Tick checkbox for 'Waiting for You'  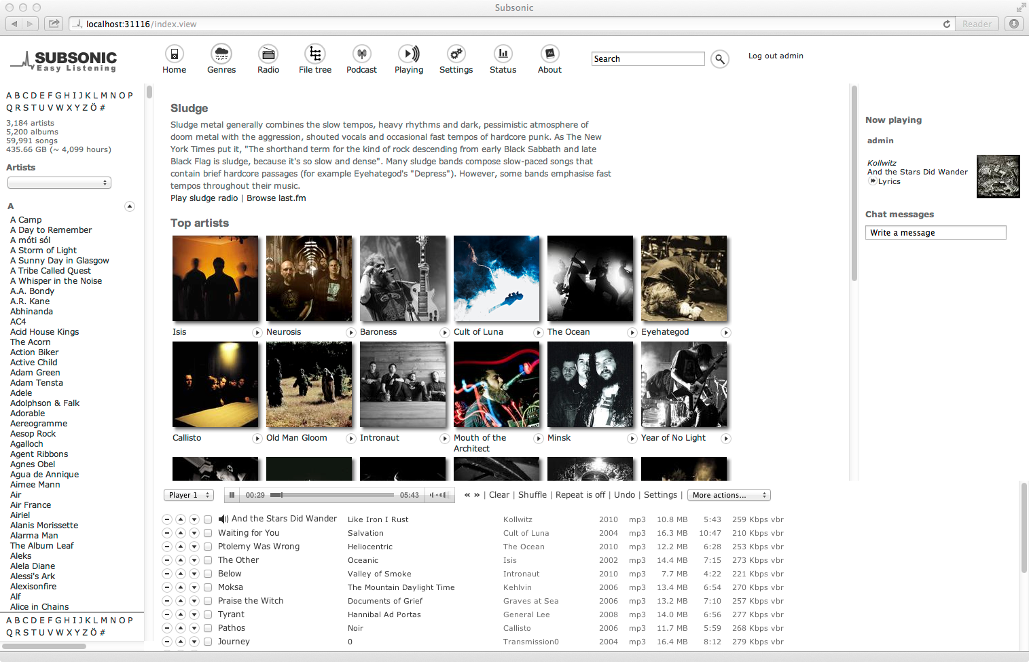coord(208,533)
